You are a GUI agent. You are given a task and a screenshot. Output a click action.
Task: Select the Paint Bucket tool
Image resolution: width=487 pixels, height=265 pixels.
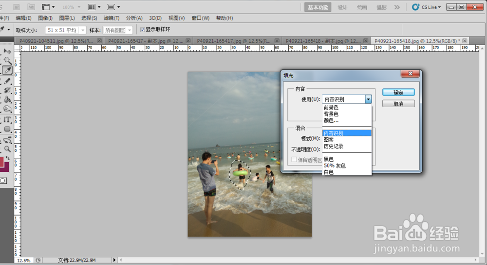point(7,99)
